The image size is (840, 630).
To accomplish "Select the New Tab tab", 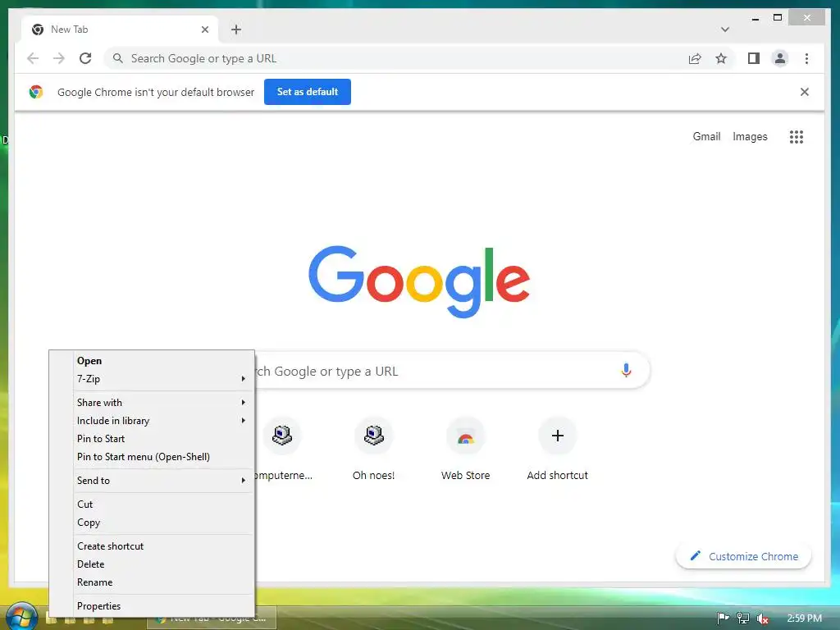I will pos(120,30).
